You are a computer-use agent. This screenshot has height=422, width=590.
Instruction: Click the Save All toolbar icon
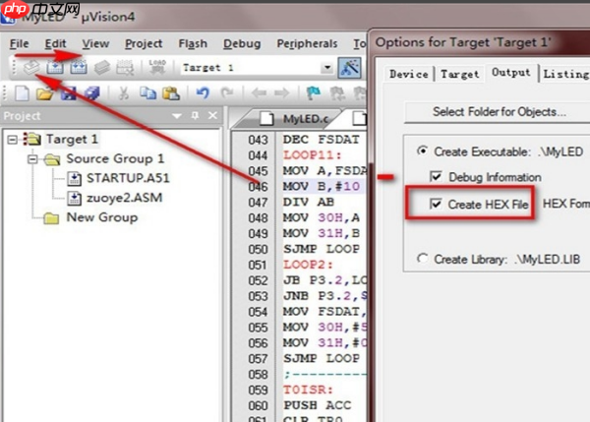click(91, 93)
